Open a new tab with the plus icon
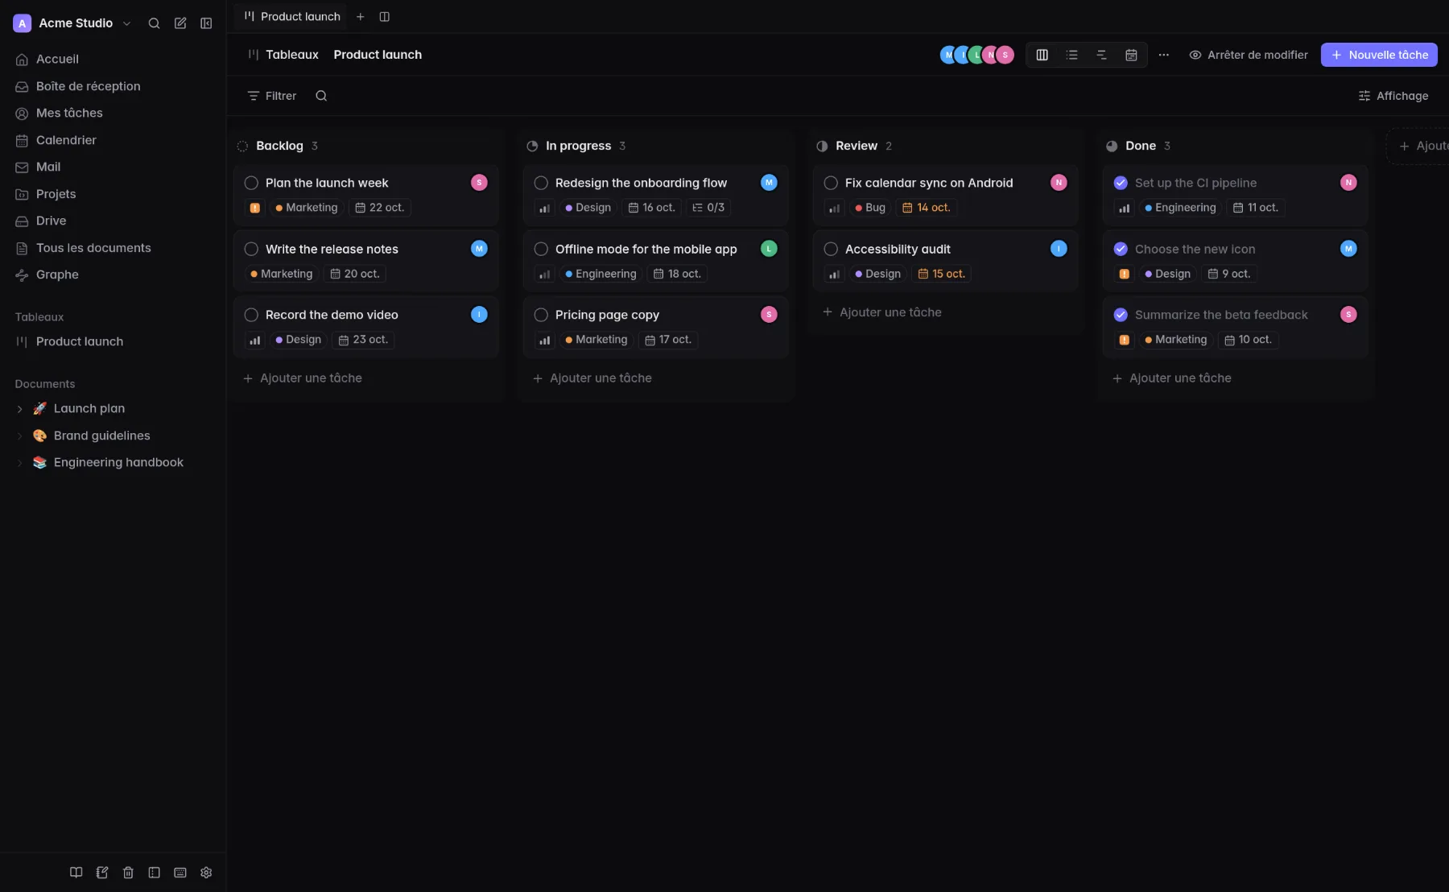The width and height of the screenshot is (1449, 892). point(361,17)
